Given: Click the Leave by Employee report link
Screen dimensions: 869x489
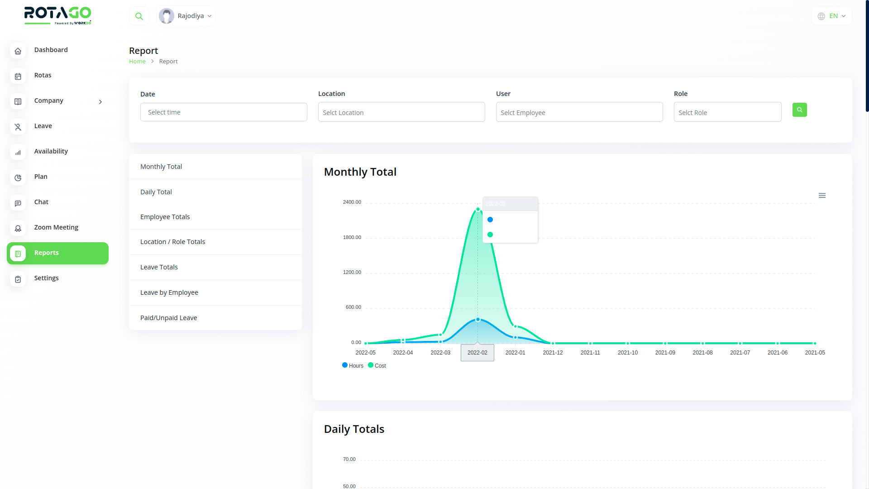Looking at the screenshot, I should coord(169,292).
